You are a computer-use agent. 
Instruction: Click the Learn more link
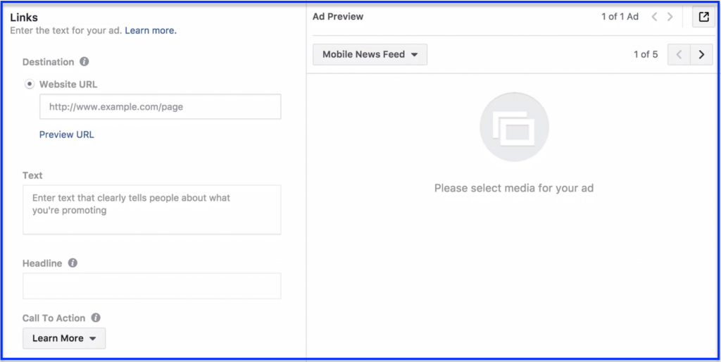pyautogui.click(x=151, y=31)
